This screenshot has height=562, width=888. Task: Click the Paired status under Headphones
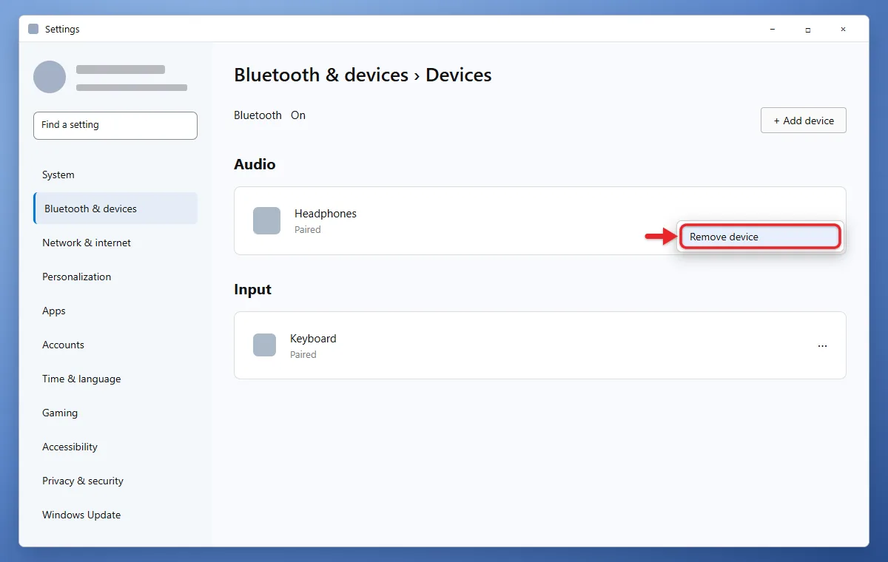click(308, 230)
